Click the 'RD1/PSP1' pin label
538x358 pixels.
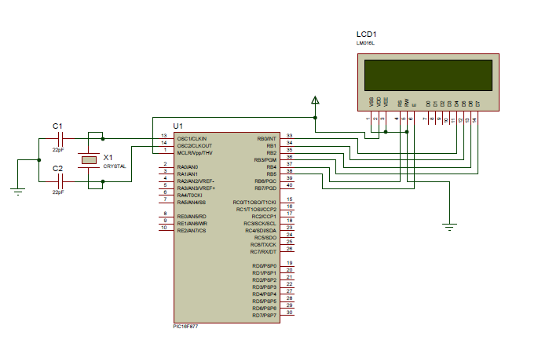(x=264, y=273)
